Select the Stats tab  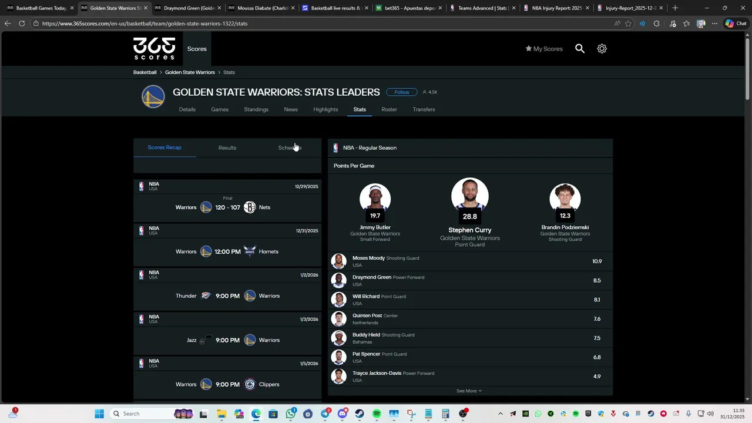tap(360, 109)
